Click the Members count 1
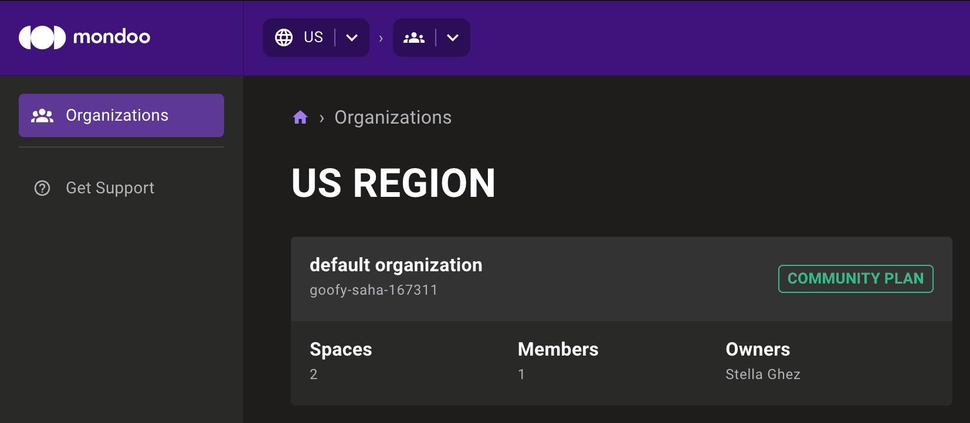The image size is (970, 423). click(521, 374)
